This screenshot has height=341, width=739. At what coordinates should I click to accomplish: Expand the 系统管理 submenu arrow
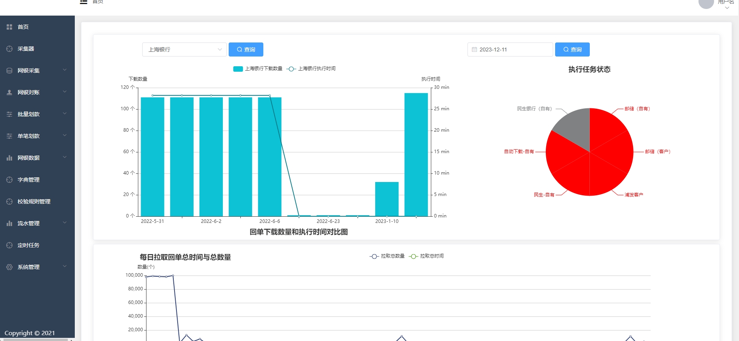coord(65,267)
